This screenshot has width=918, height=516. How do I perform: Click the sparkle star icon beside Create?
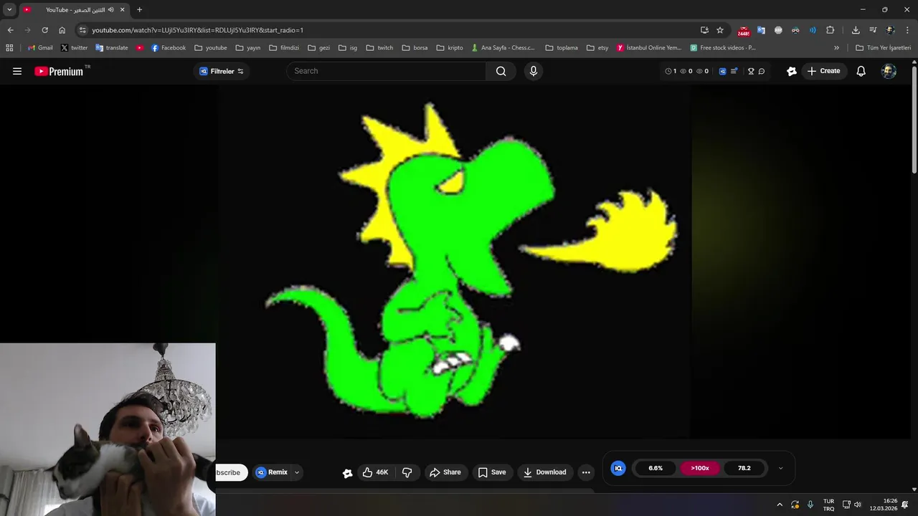pos(791,71)
